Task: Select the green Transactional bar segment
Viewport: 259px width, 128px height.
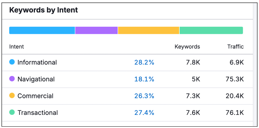Action: tap(211, 30)
